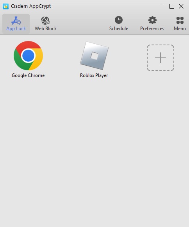Minimize the Cisdem AppCrypt window
Viewport: 189px width, 227px height.
[162, 6]
